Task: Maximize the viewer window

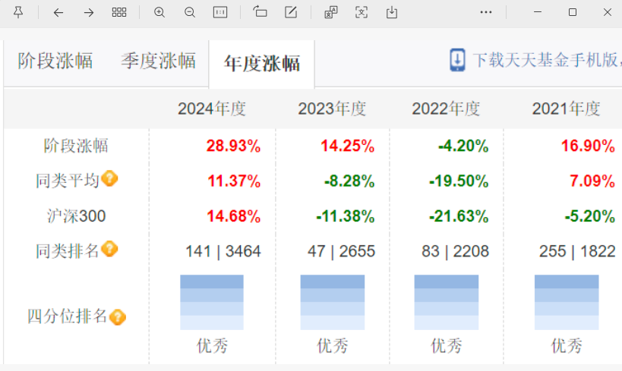Action: (x=573, y=12)
